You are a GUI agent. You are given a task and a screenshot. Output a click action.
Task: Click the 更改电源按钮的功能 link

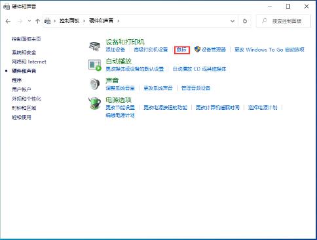pos(165,108)
